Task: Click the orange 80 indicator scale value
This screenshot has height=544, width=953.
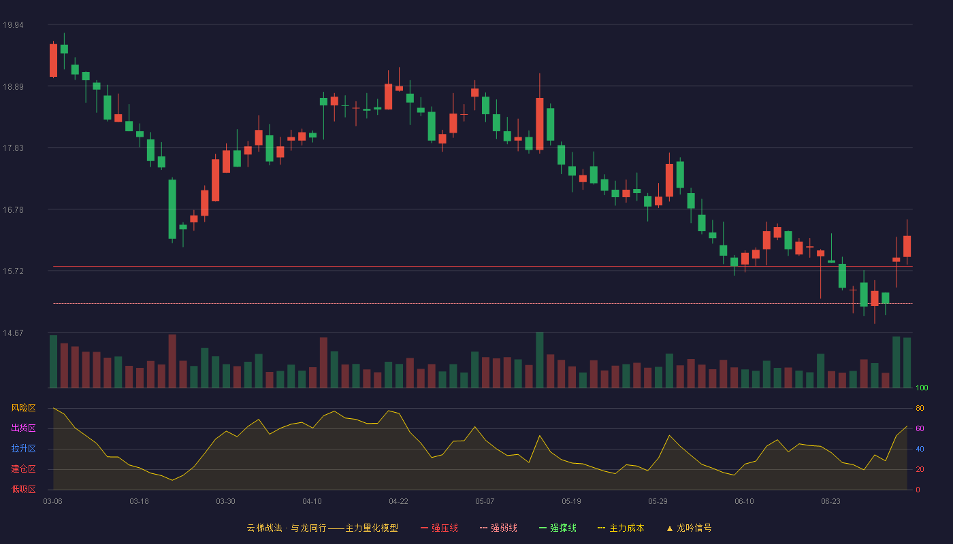Action: [920, 408]
